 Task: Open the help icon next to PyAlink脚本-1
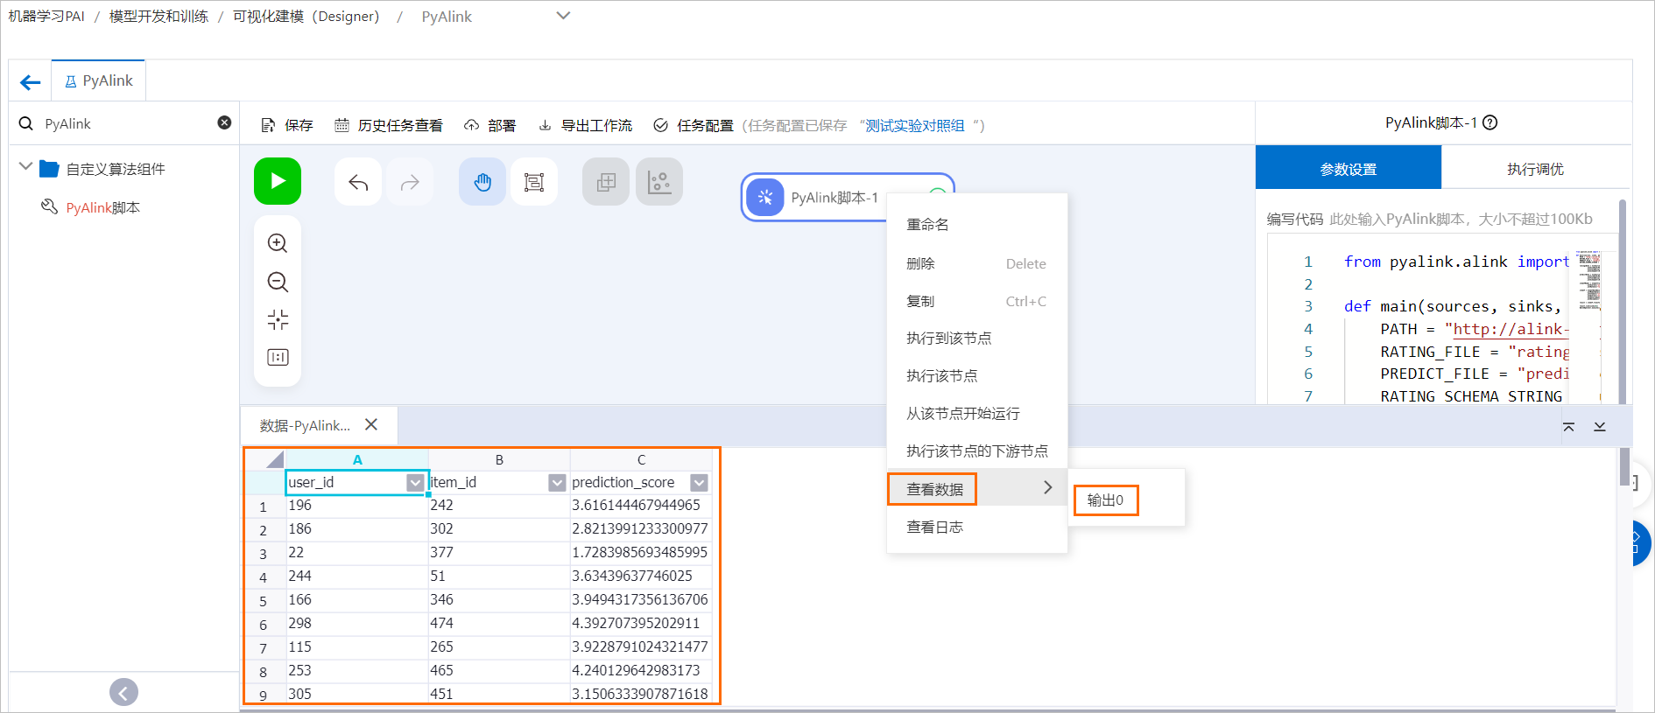(x=1490, y=122)
